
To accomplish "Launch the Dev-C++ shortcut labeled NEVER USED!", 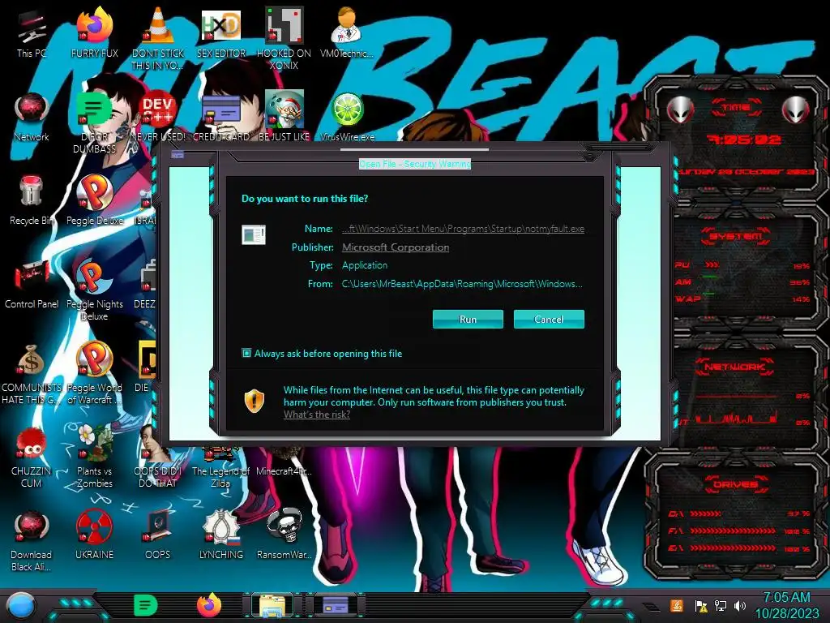I will click(x=158, y=117).
